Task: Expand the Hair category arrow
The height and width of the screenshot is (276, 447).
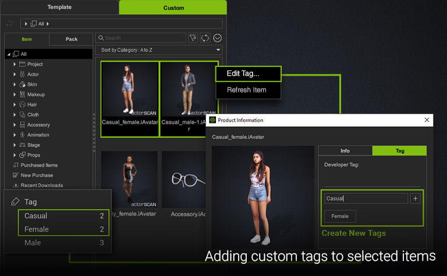Action: tap(15, 105)
